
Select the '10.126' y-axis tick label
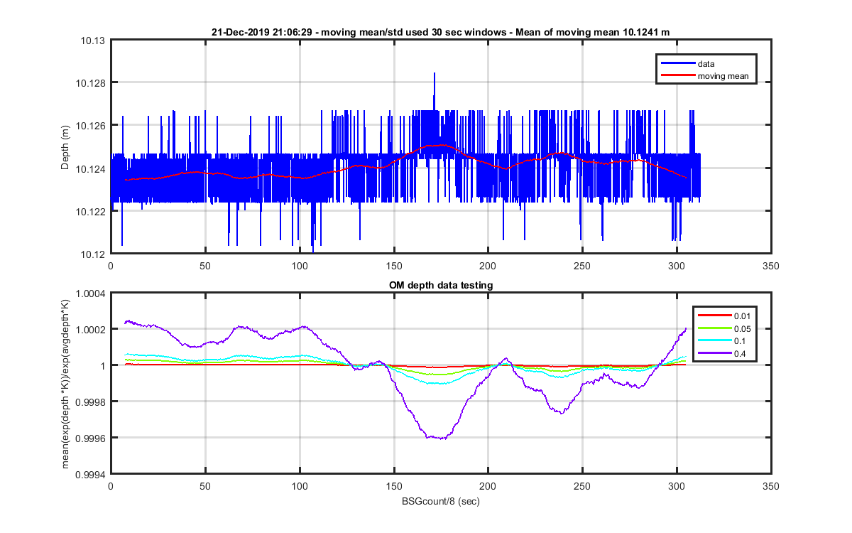coord(91,126)
